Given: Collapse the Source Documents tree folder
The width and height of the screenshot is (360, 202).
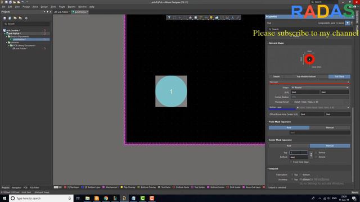Looking at the screenshot, I should [7, 36].
